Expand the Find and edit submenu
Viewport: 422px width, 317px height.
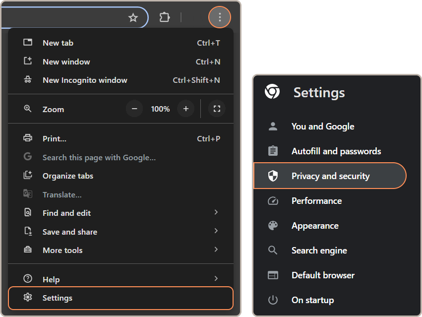(216, 212)
